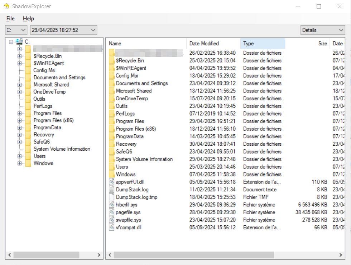Screen dimensions: 351x265
Task: Click the tree pane left scroll arrow
Action: coord(10,255)
